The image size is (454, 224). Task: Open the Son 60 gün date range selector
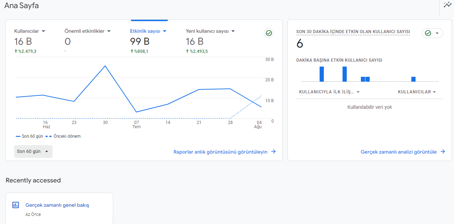pyautogui.click(x=33, y=151)
